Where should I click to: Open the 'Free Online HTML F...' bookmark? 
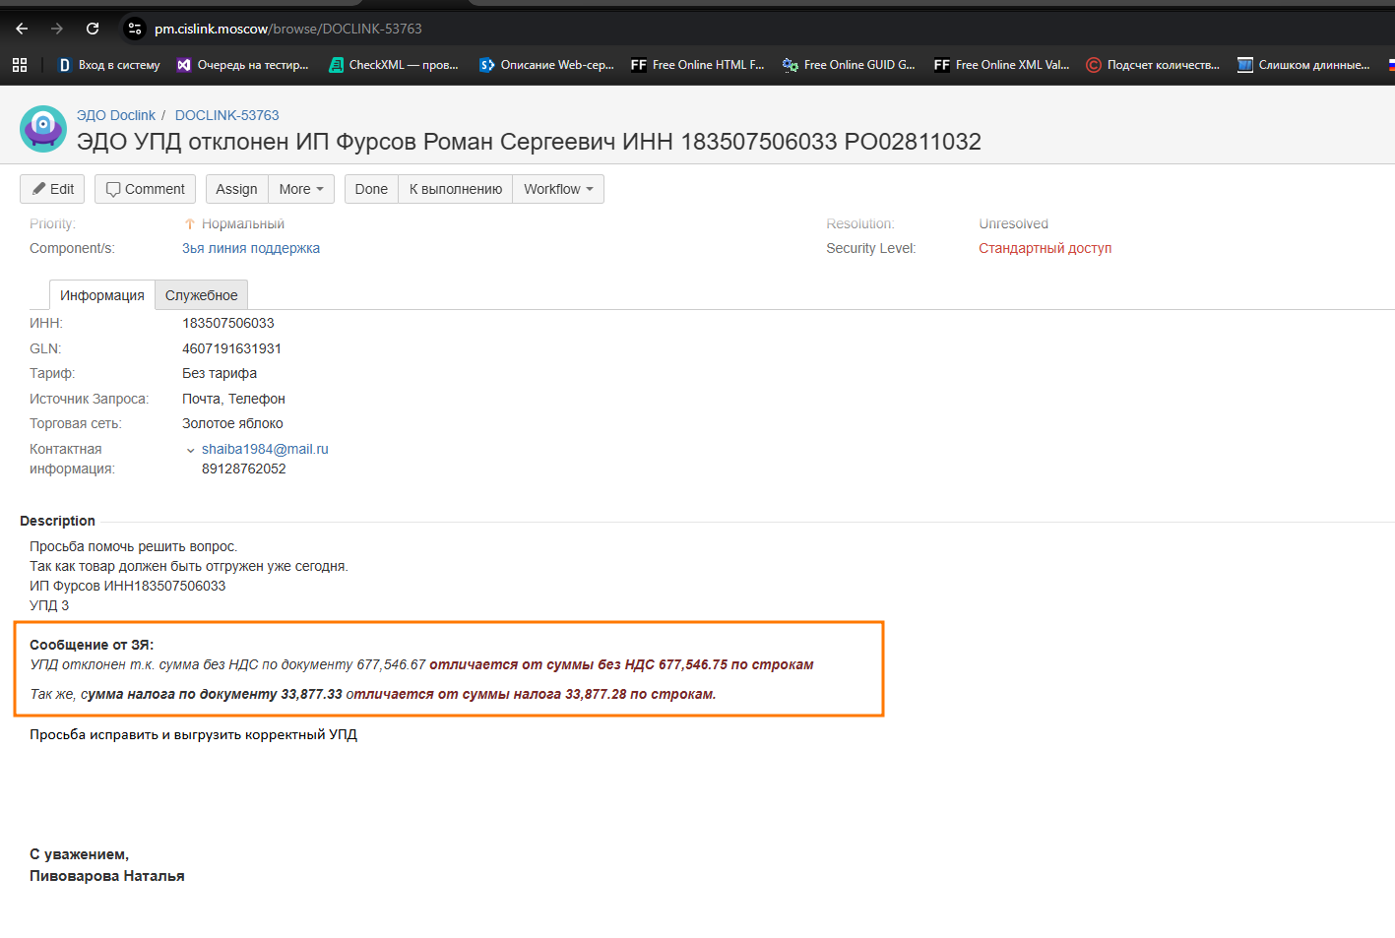(698, 65)
